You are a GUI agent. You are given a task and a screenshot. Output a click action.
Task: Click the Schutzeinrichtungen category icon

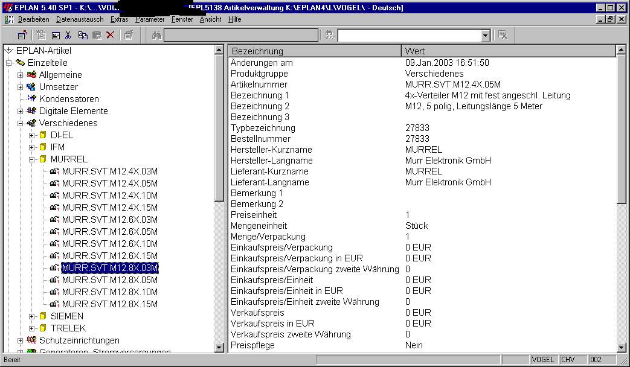click(31, 340)
